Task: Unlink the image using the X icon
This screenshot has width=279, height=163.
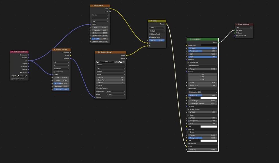Action: pos(124,61)
